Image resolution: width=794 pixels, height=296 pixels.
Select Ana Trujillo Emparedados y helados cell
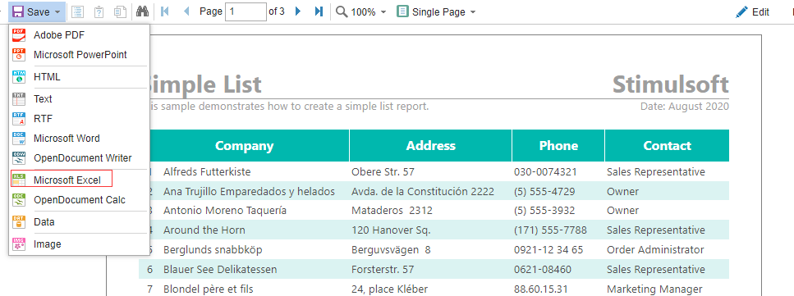(x=249, y=192)
